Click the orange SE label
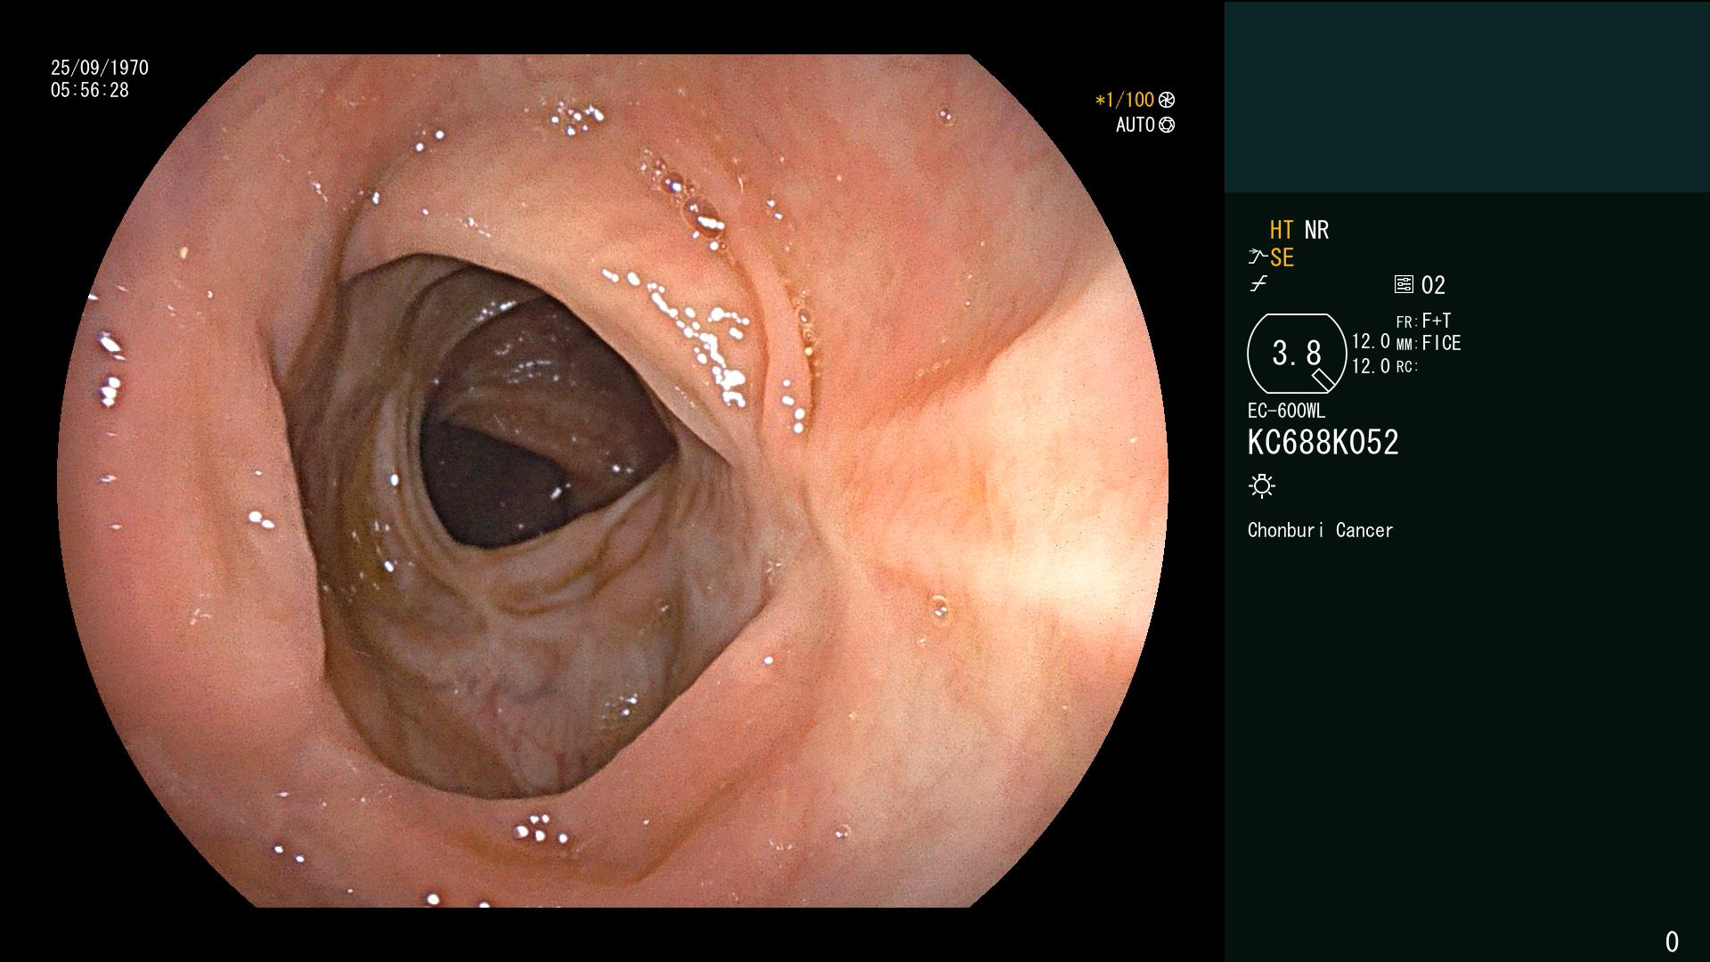This screenshot has height=962, width=1710. [1282, 258]
